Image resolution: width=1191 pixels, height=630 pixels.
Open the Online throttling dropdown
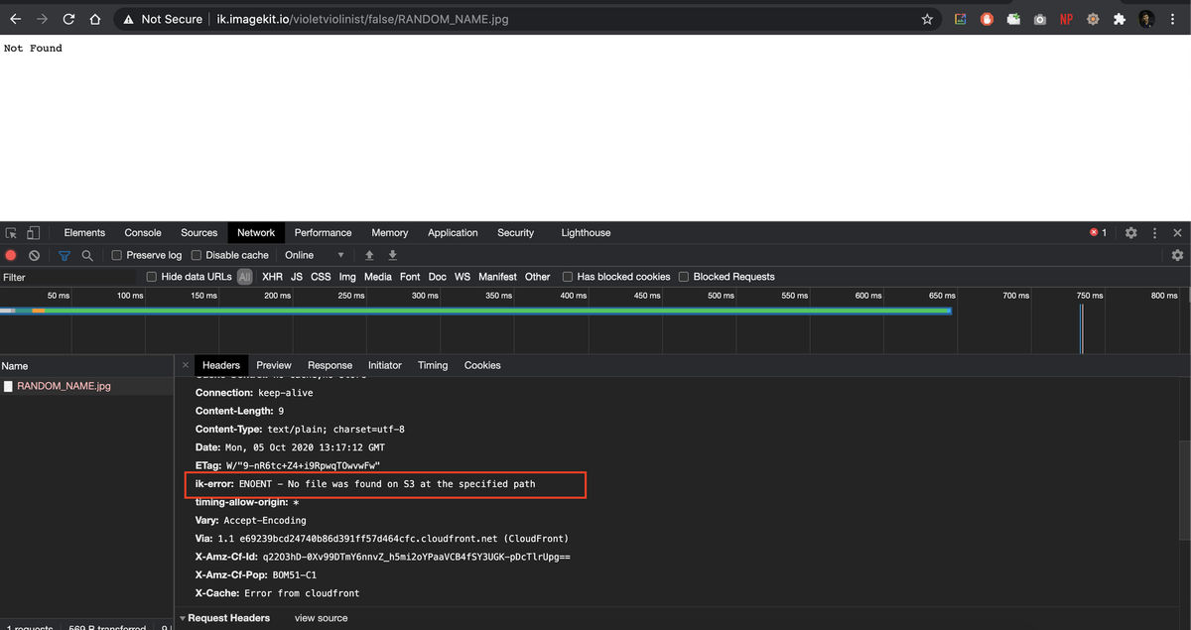[x=315, y=255]
